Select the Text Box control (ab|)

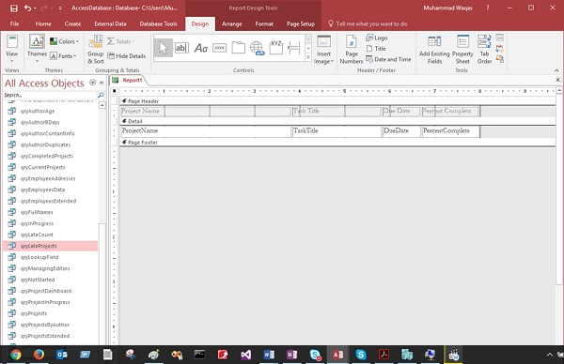point(181,48)
